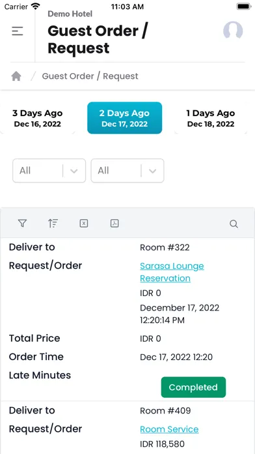The image size is (255, 454).
Task: Export table to PDF icon
Action: (114, 223)
